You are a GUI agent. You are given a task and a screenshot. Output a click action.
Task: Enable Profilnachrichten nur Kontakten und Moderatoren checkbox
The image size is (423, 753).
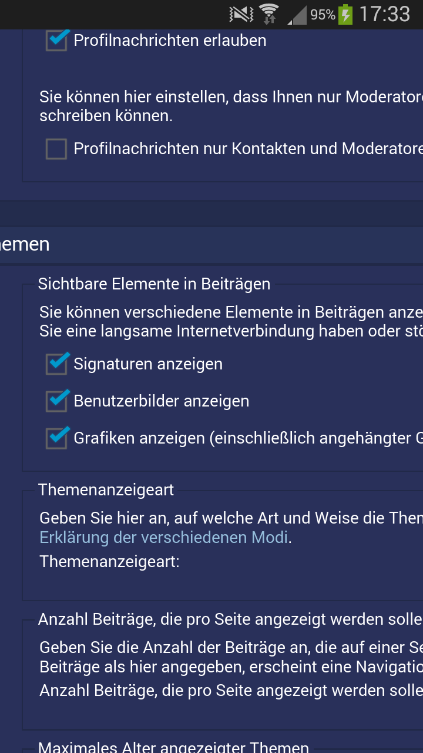tap(56, 149)
